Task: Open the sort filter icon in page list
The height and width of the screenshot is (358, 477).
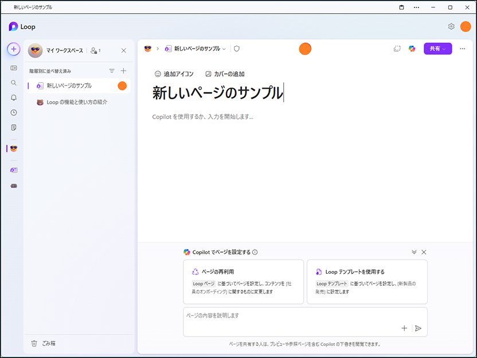Action: click(112, 71)
